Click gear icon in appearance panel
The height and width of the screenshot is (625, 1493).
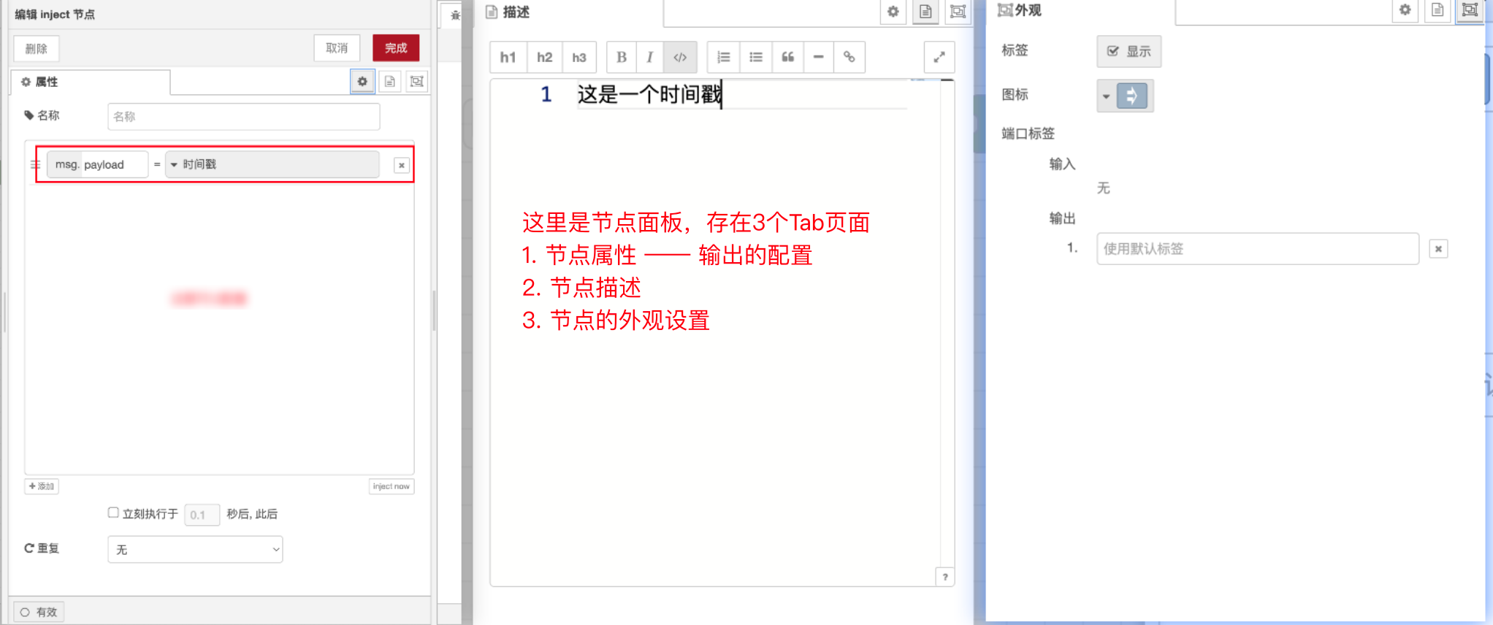tap(1405, 10)
